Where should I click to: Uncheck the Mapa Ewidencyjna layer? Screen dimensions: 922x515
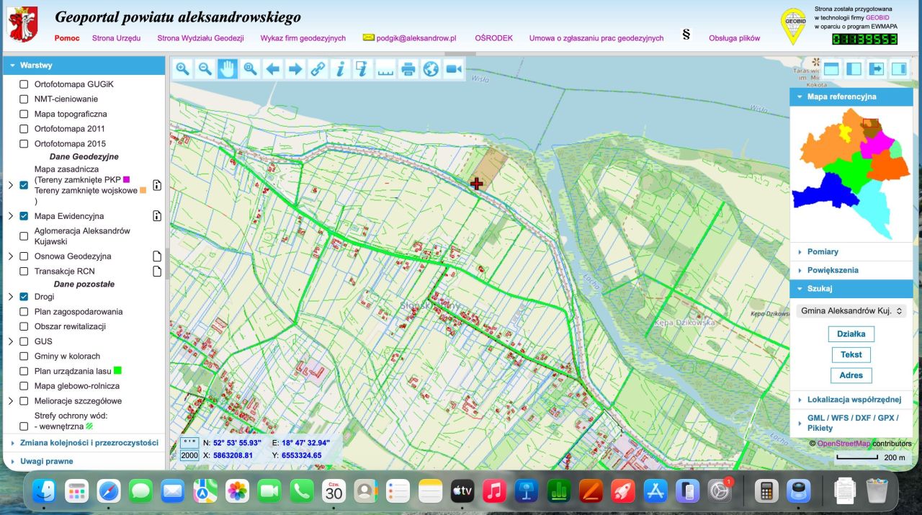[x=24, y=216]
